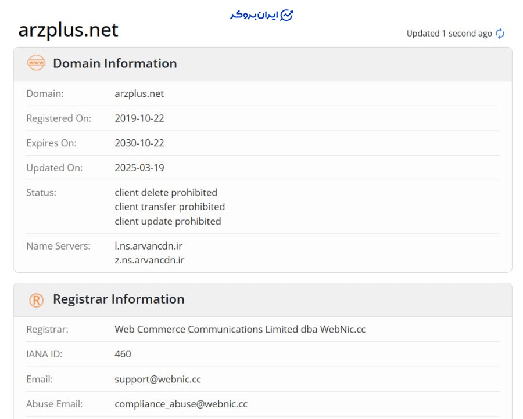
Task: Click status client delete prohibited
Action: [x=166, y=192]
